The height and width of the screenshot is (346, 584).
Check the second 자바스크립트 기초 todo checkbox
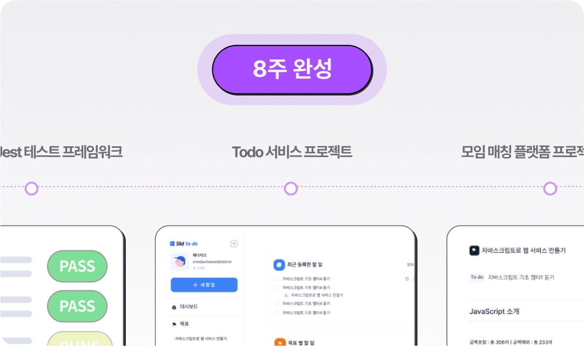click(x=277, y=288)
